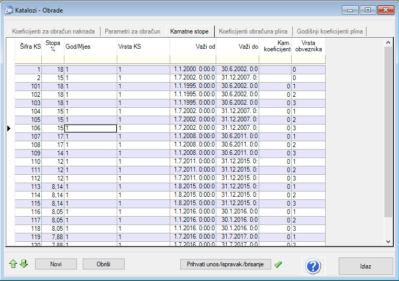This screenshot has width=399, height=281.
Task: Click Važi od date in row 1
Action: [193, 70]
